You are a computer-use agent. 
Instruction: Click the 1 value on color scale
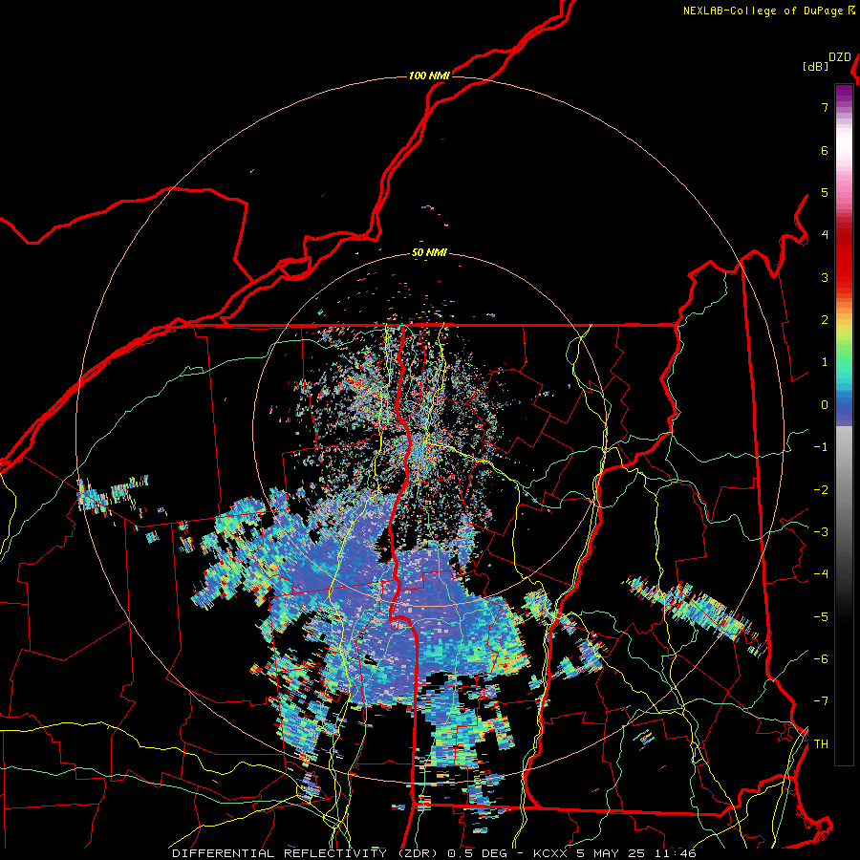[x=825, y=362]
